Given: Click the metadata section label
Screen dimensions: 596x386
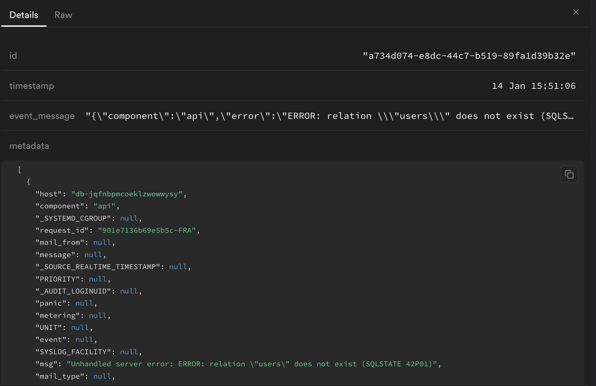Looking at the screenshot, I should tap(29, 146).
